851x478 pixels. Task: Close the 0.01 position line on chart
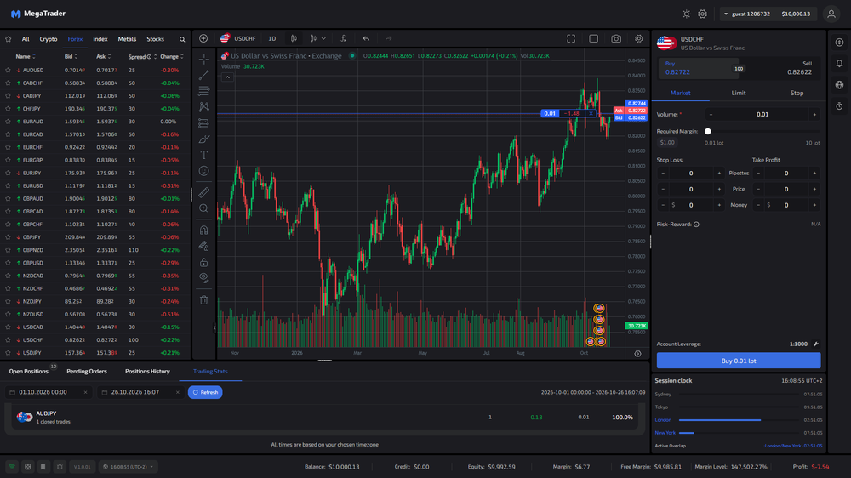pos(591,113)
